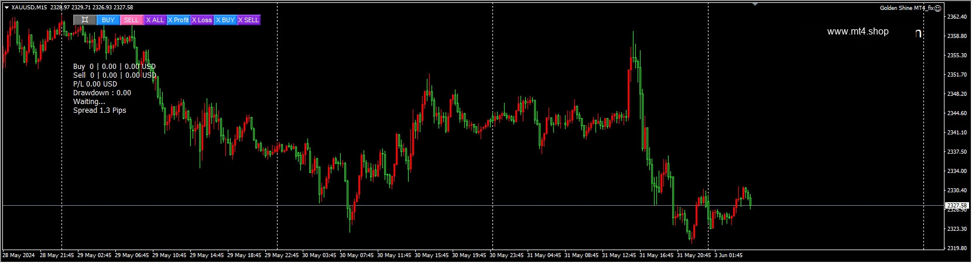
Task: Click the smiley face Expert Advisor icon
Action: point(937,8)
